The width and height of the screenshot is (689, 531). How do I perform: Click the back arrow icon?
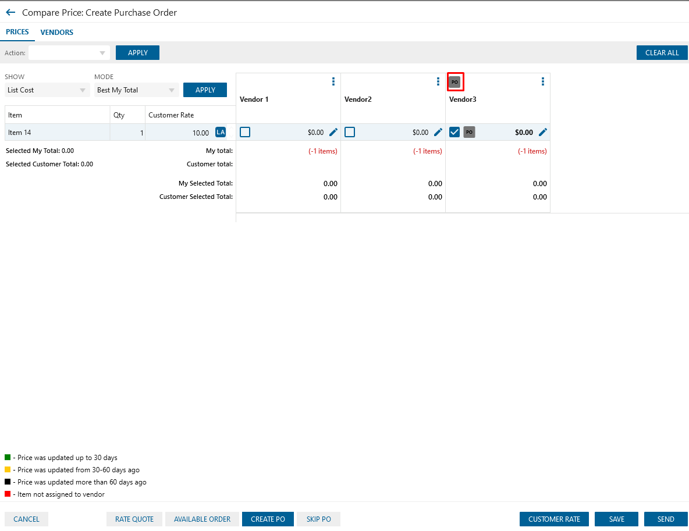pos(10,12)
